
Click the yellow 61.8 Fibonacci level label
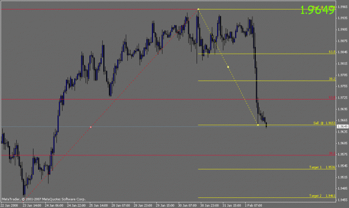(x=332, y=52)
